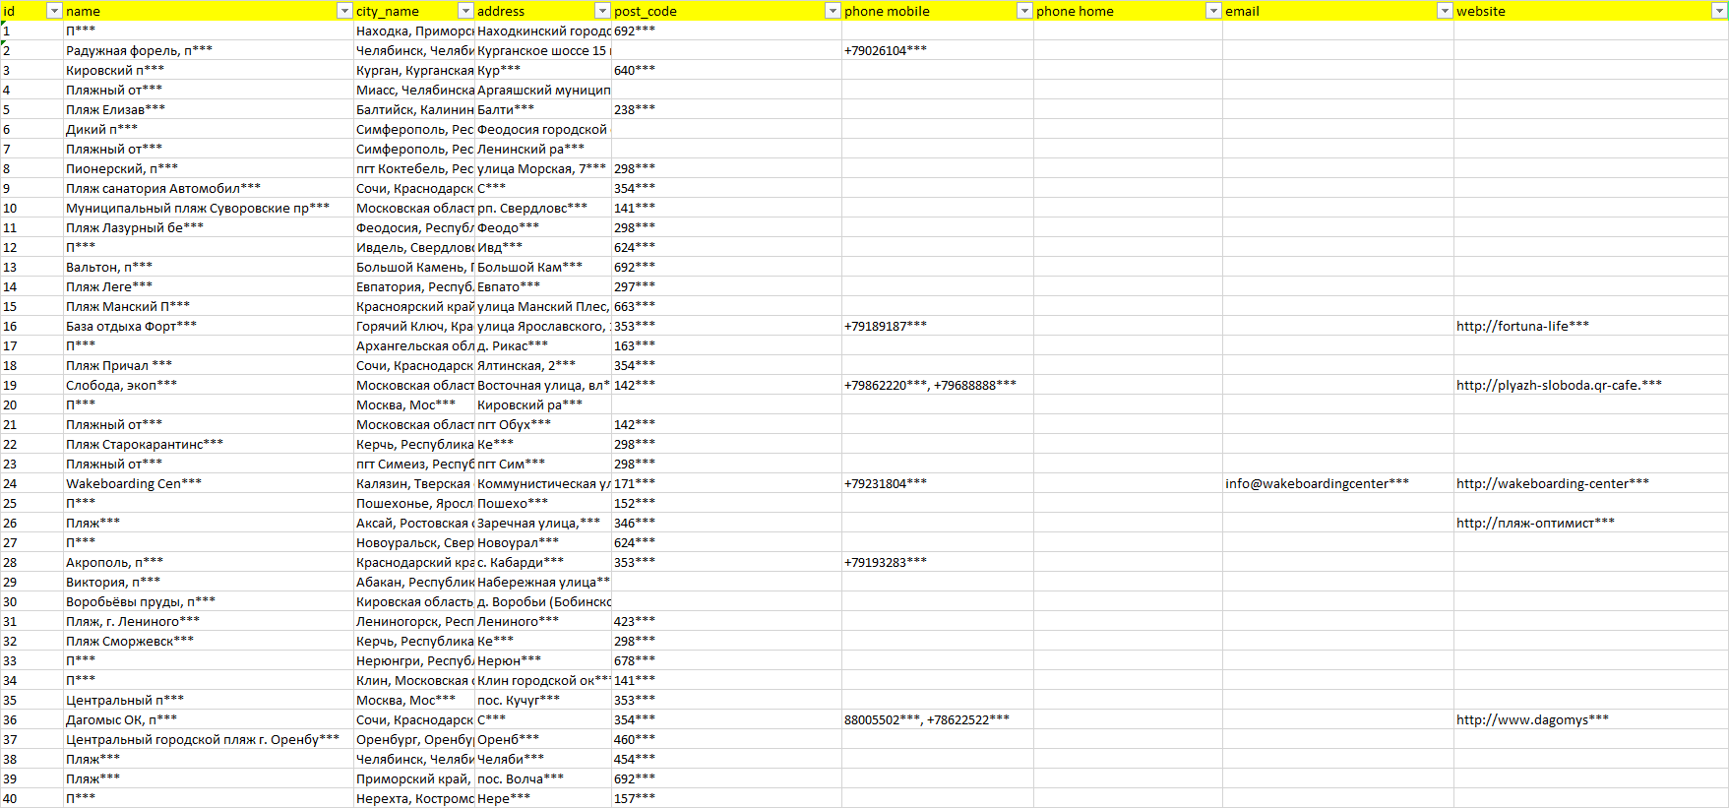Select the info@wakeboardingcenter email cell

[1317, 483]
